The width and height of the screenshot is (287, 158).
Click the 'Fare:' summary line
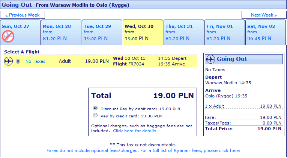tap(243, 117)
